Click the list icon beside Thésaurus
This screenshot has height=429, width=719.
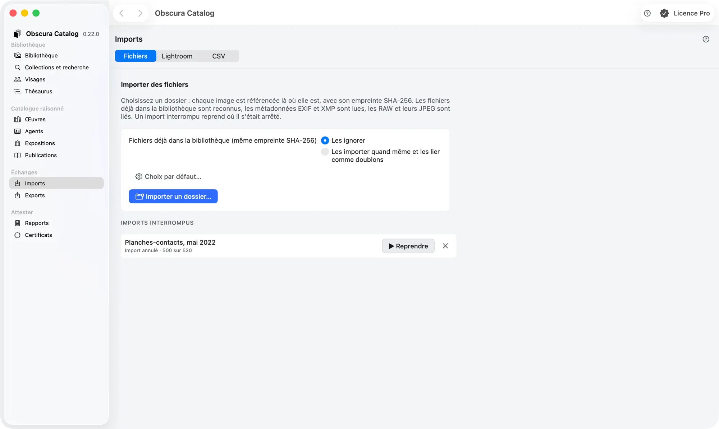[x=17, y=91]
